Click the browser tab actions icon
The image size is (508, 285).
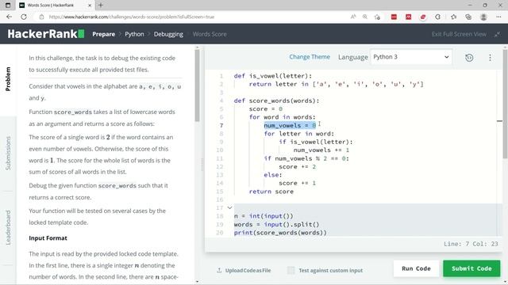click(x=8, y=6)
